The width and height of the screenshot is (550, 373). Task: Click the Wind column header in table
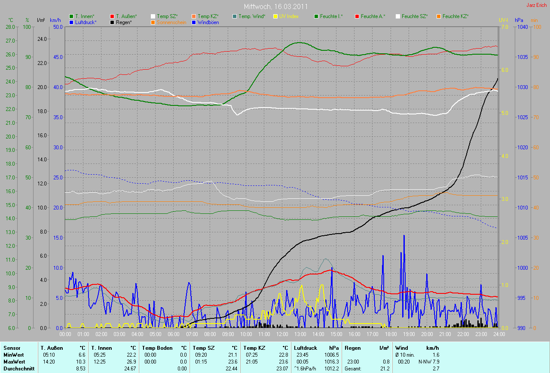401,348
